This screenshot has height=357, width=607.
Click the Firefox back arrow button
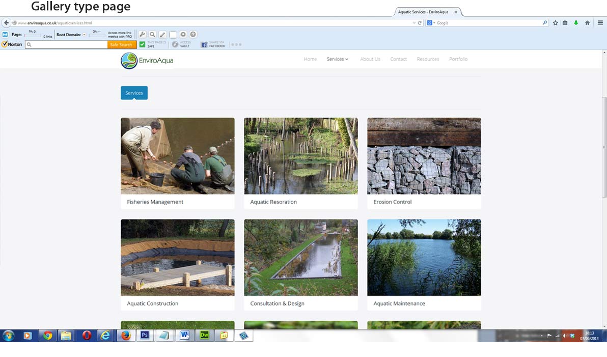pos(6,23)
